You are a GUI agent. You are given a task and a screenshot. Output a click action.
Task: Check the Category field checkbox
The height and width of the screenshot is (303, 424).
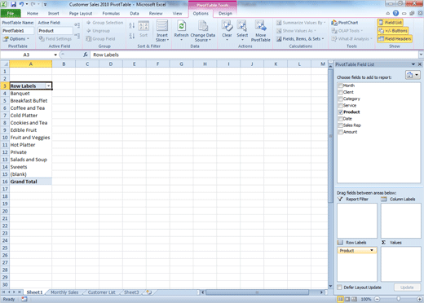[x=340, y=99]
